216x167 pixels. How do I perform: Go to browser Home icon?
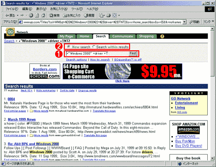tap(43, 15)
